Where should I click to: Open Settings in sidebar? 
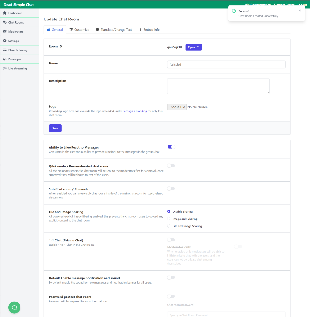point(20,41)
